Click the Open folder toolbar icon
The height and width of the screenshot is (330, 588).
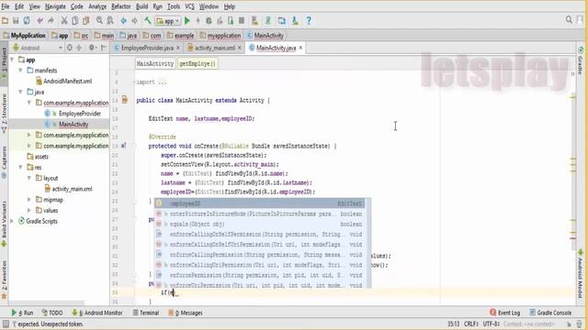click(5, 21)
